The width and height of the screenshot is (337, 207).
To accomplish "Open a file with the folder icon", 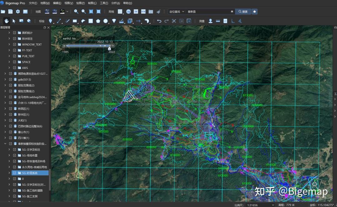I will [3, 12].
